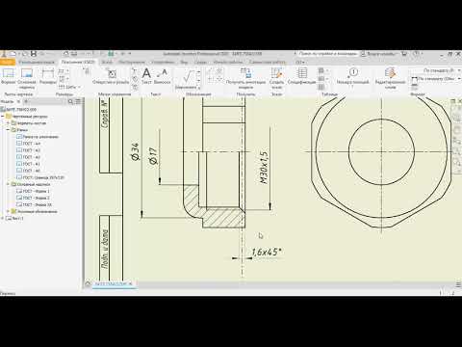The image size is (462, 347).
Task: Select the Отверстия и резьба annotation tool
Action: (111, 76)
